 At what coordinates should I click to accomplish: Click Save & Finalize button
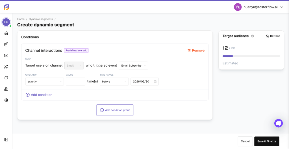tap(267, 141)
